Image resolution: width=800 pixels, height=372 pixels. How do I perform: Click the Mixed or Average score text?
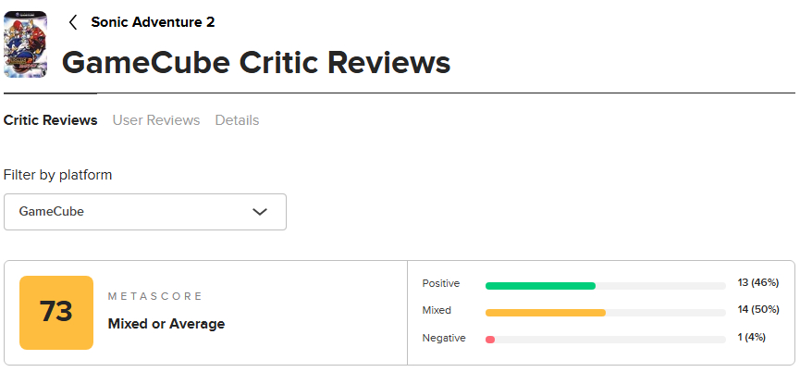[x=166, y=324]
